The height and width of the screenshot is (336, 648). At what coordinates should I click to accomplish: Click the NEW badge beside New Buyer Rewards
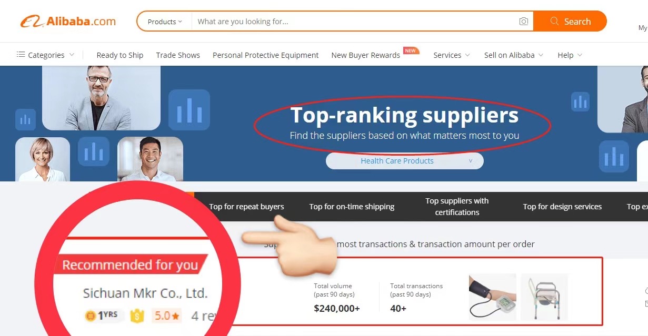411,51
